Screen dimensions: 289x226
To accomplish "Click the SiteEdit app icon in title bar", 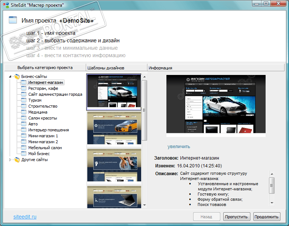I will tap(6, 5).
